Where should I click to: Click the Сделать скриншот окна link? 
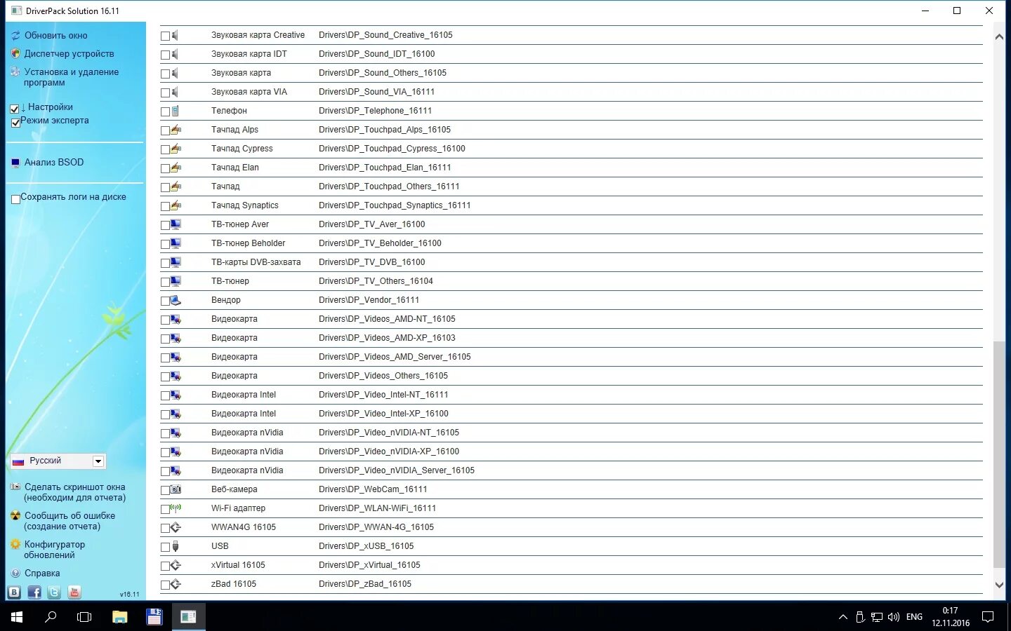[x=74, y=492]
